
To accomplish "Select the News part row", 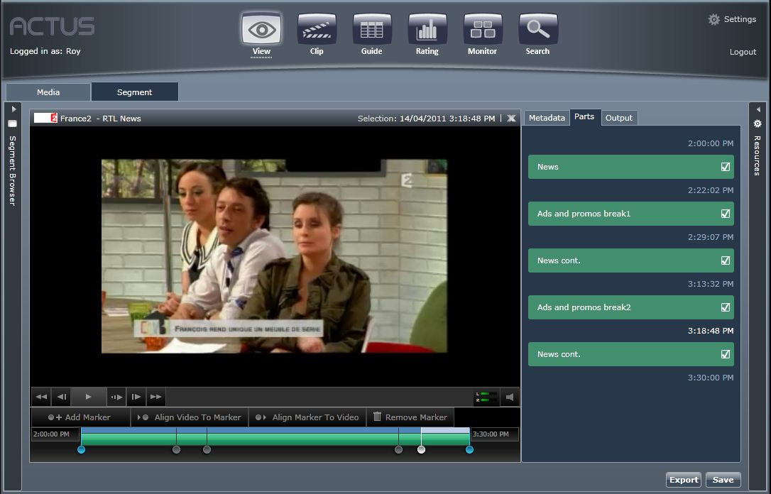I will point(631,167).
